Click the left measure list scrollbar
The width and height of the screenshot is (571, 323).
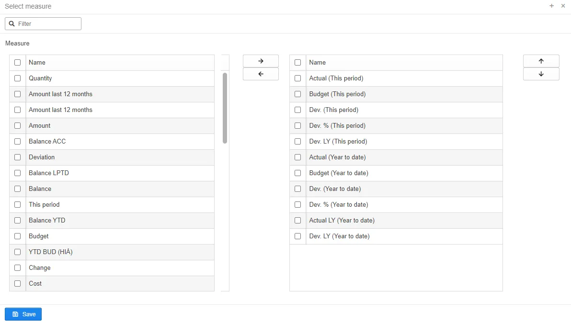(x=225, y=108)
